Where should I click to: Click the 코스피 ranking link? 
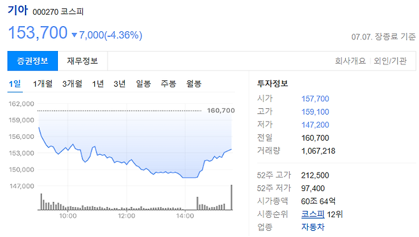tap(313, 214)
